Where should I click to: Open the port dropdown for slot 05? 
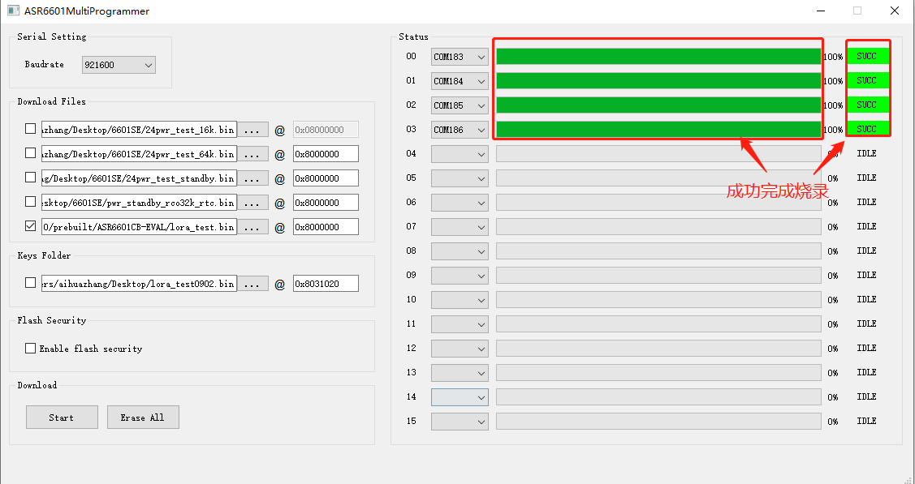pyautogui.click(x=460, y=179)
